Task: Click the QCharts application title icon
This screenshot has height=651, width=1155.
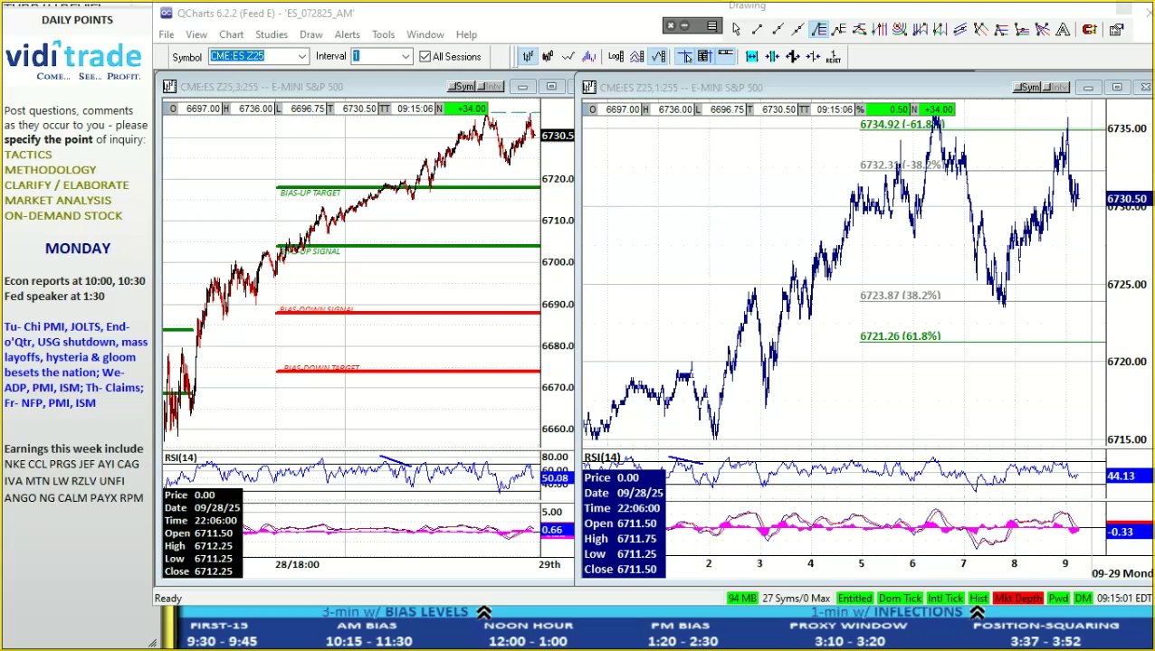Action: click(x=166, y=13)
